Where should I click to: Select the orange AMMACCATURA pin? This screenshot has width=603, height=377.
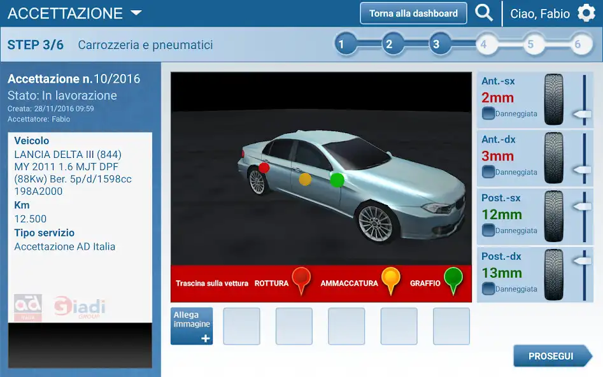tap(390, 278)
